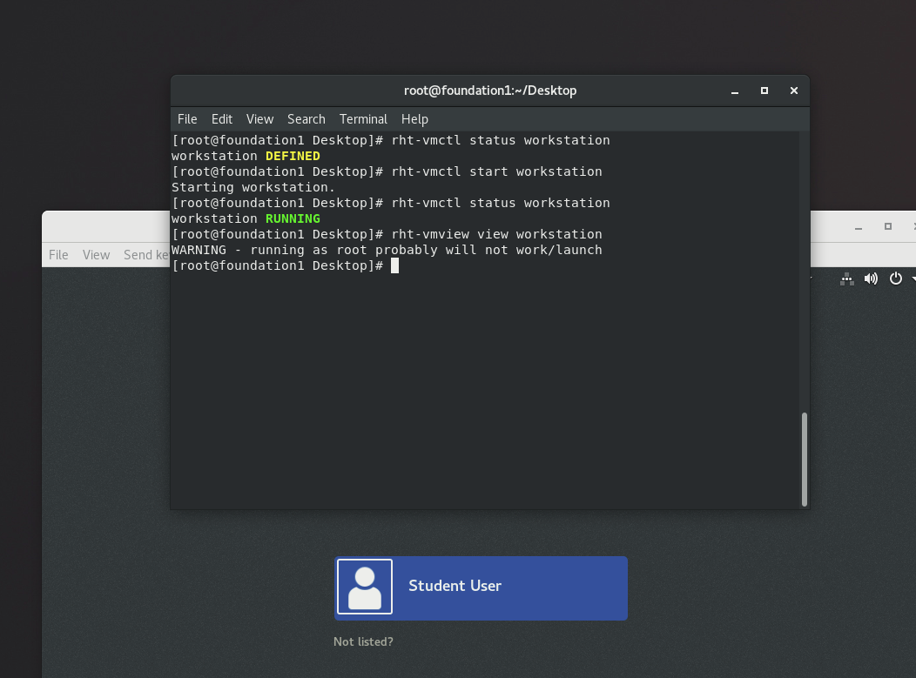Click the terminal cursor at the last prompt
Image resolution: width=916 pixels, height=678 pixels.
click(x=395, y=265)
